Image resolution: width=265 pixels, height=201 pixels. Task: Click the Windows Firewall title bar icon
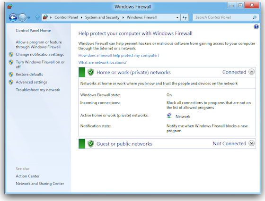pos(10,7)
